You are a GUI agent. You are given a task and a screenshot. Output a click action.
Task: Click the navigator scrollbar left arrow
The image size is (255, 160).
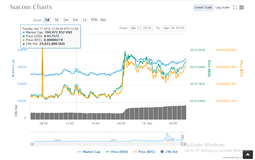click(x=32, y=144)
